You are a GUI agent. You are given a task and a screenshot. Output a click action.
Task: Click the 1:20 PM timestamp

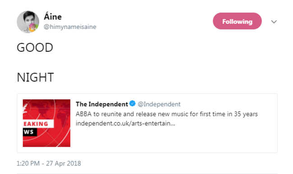(28, 163)
